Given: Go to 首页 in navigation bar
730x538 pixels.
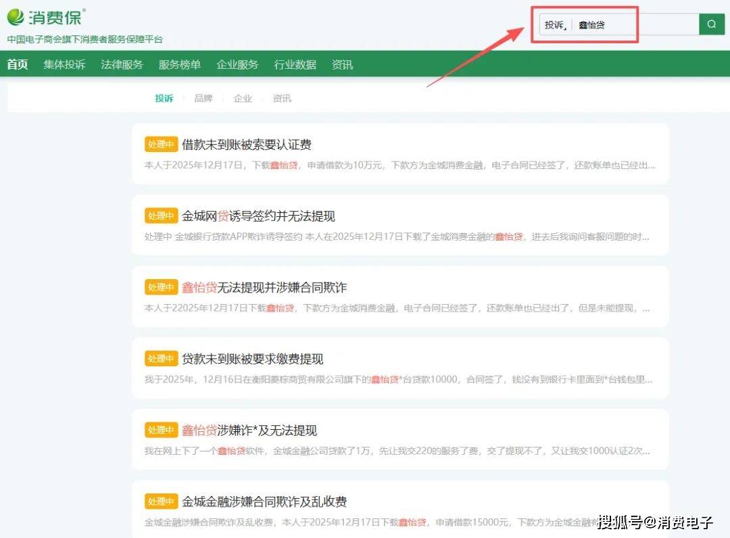Looking at the screenshot, I should point(18,65).
